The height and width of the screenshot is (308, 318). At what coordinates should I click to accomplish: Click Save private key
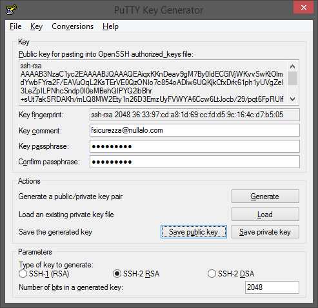click(265, 232)
